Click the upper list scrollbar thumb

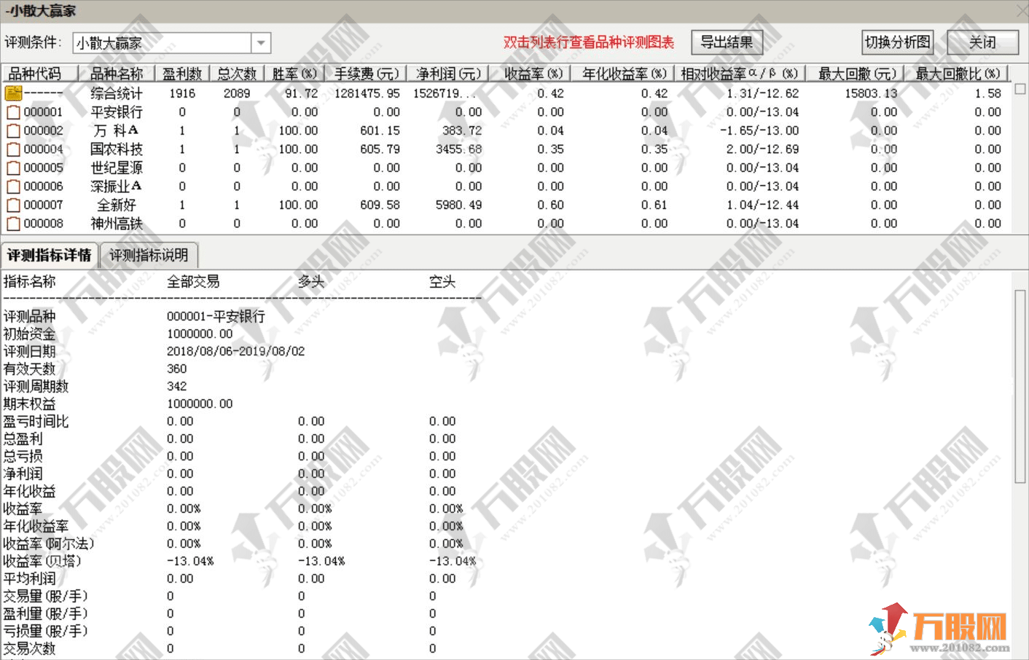point(1020,89)
